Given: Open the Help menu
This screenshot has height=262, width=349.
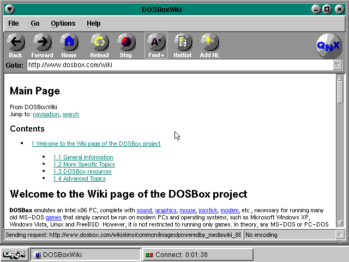Looking at the screenshot, I should click(94, 23).
